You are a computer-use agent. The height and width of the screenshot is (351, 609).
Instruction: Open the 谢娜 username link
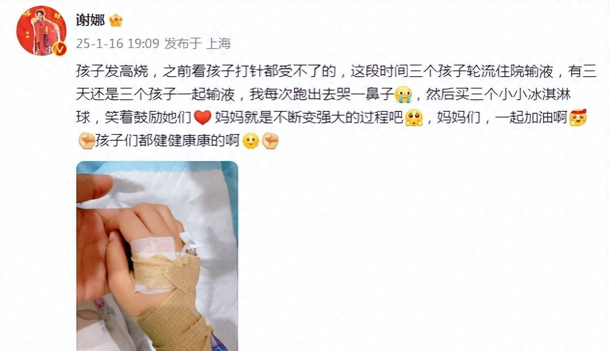point(90,20)
